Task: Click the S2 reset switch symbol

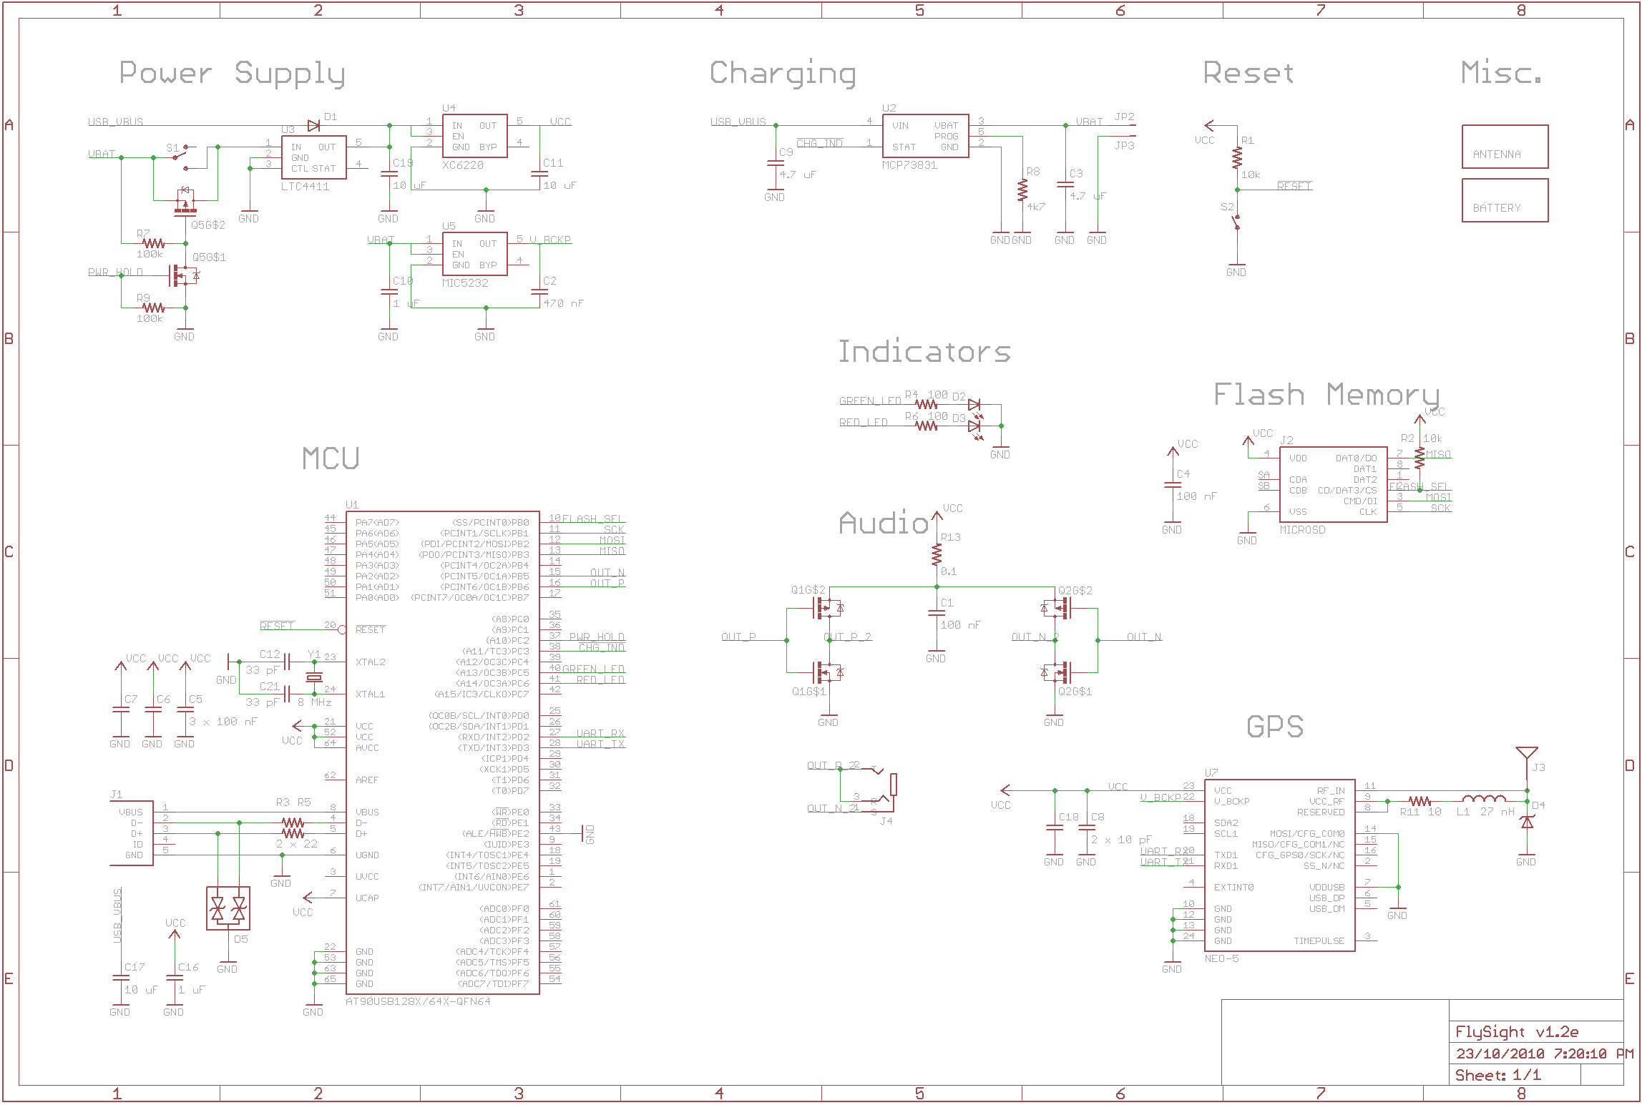Action: (1236, 223)
